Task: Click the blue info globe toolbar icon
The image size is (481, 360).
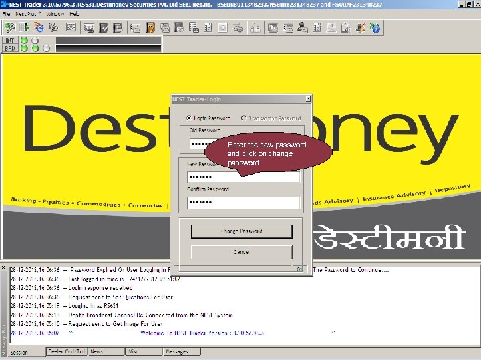Action: [375, 28]
